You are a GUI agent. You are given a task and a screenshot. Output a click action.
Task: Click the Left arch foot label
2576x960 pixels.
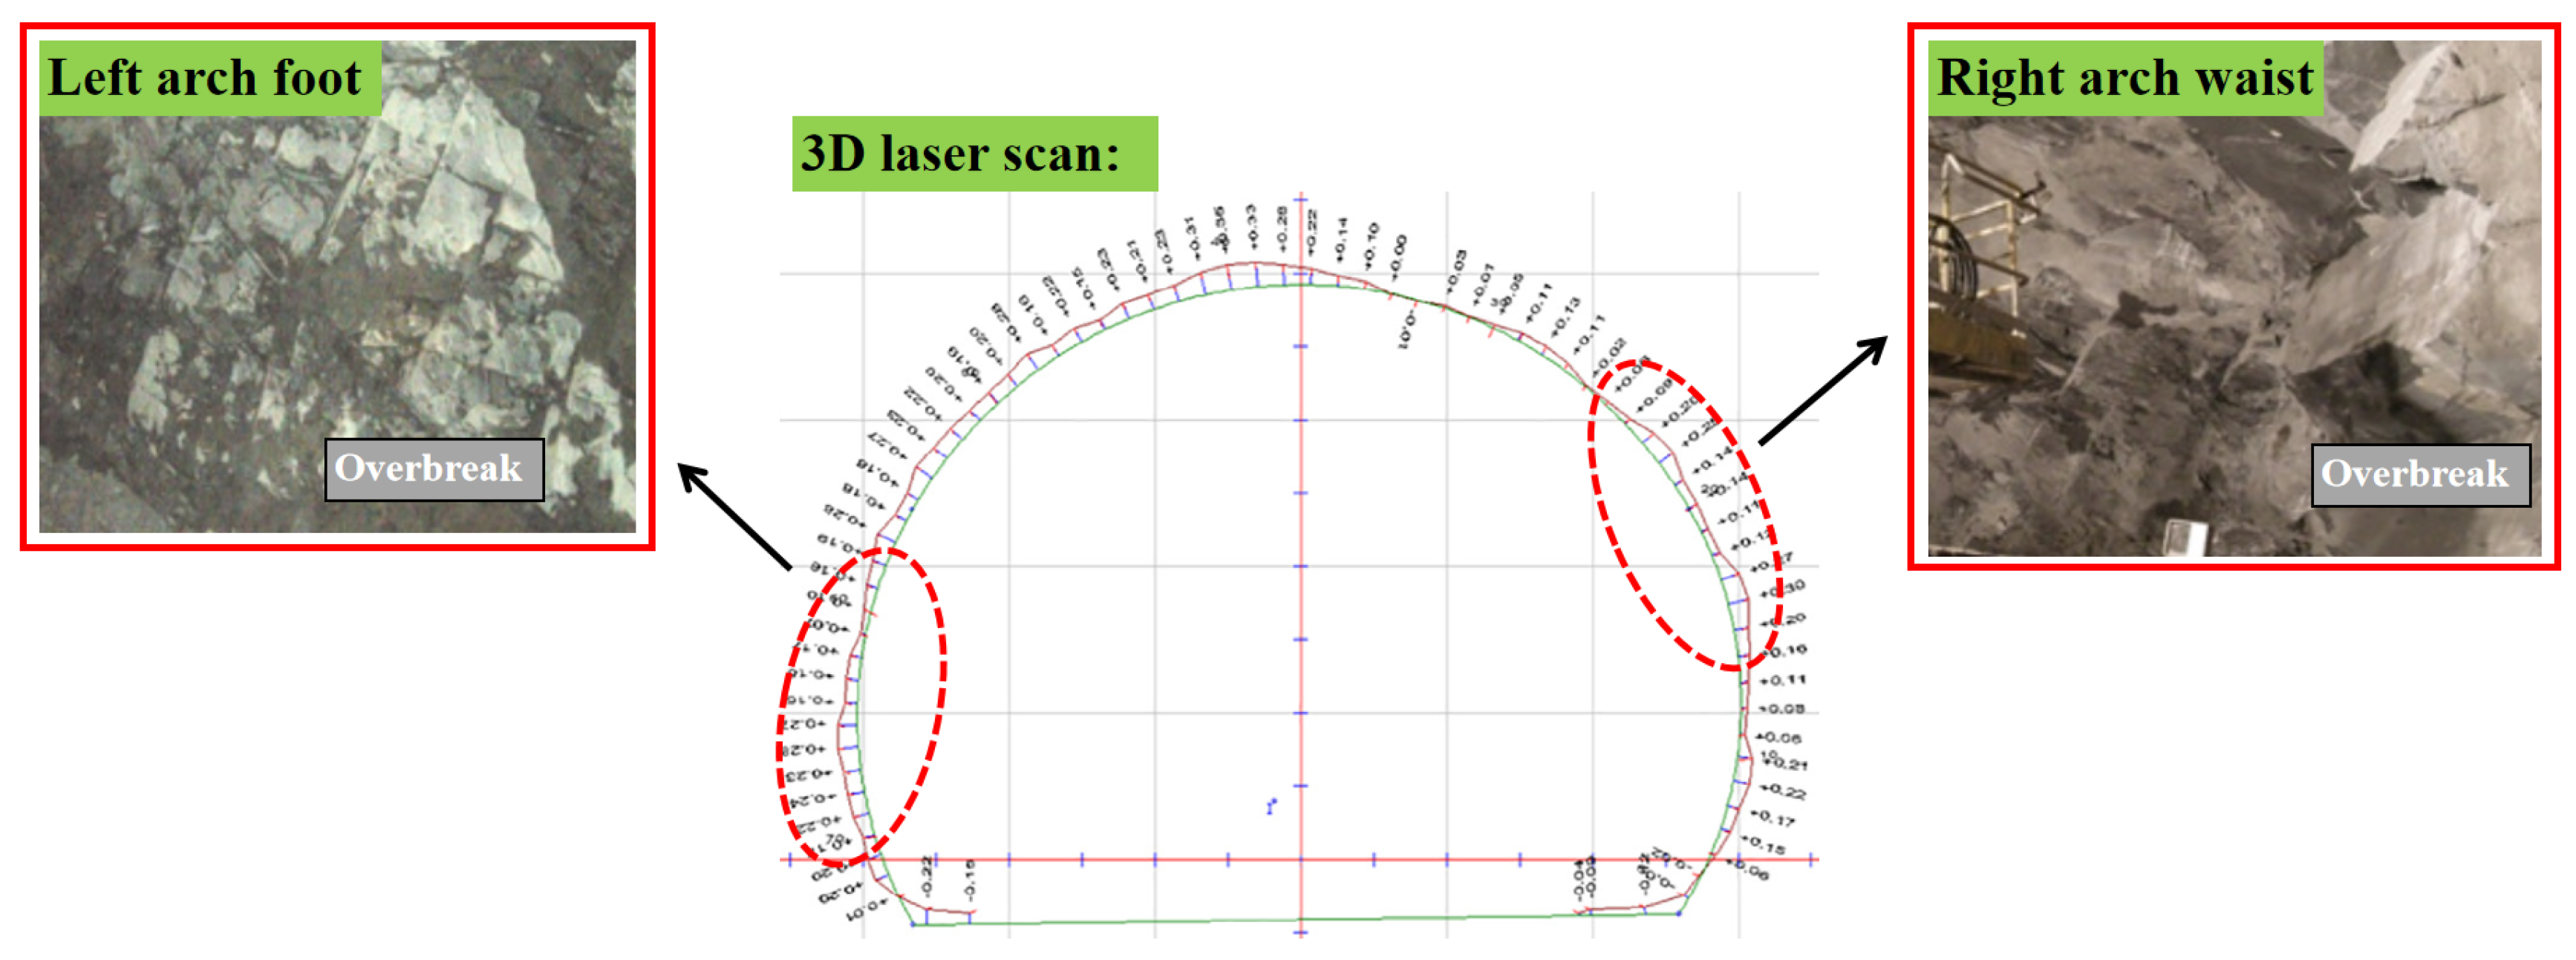[209, 78]
